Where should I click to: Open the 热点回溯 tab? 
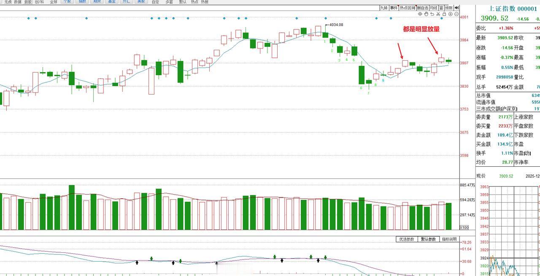click(x=408, y=8)
